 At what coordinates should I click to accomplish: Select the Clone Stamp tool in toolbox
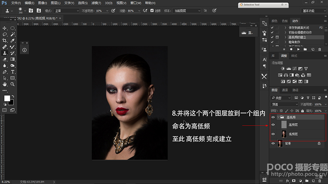5,53
